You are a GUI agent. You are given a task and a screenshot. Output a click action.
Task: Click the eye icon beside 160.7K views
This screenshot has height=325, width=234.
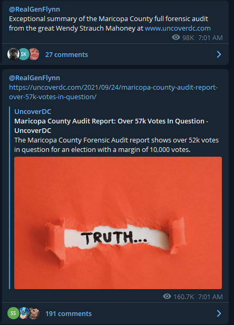pyautogui.click(x=167, y=297)
